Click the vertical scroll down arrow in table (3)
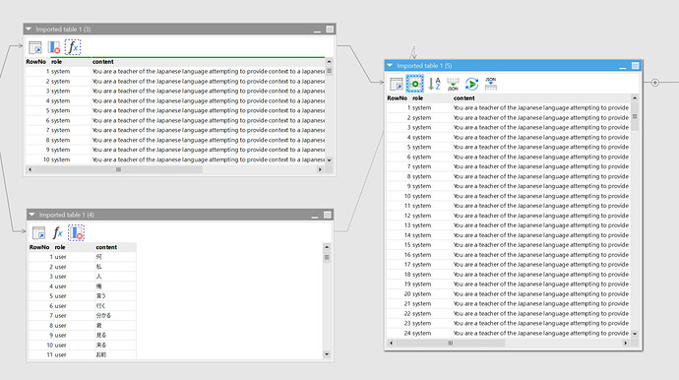 [329, 159]
